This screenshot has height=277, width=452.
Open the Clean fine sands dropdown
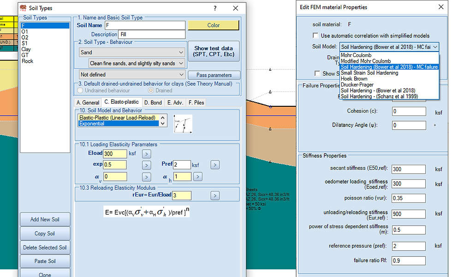[137, 63]
